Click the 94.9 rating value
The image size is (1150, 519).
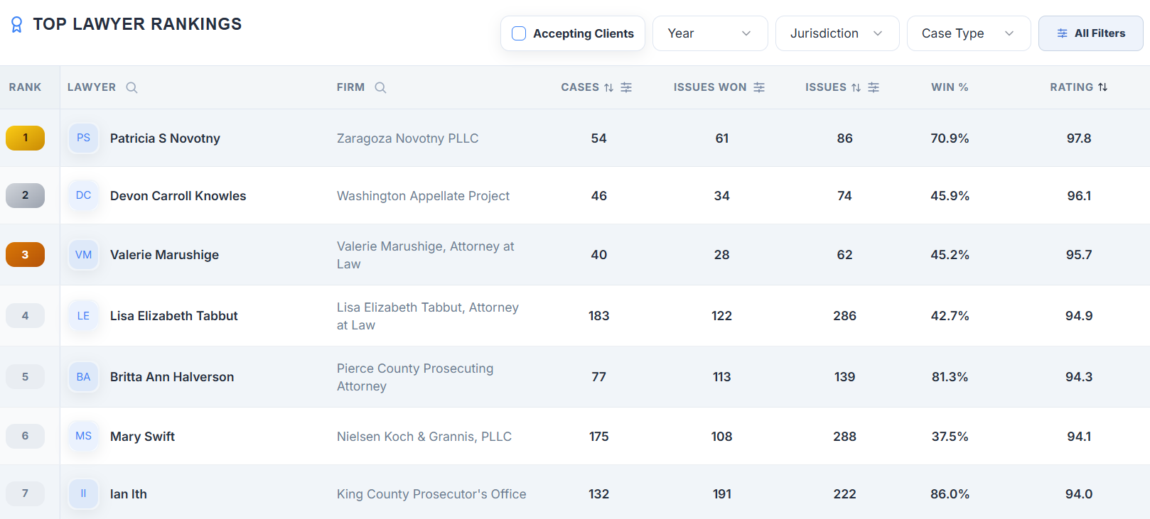(1078, 316)
